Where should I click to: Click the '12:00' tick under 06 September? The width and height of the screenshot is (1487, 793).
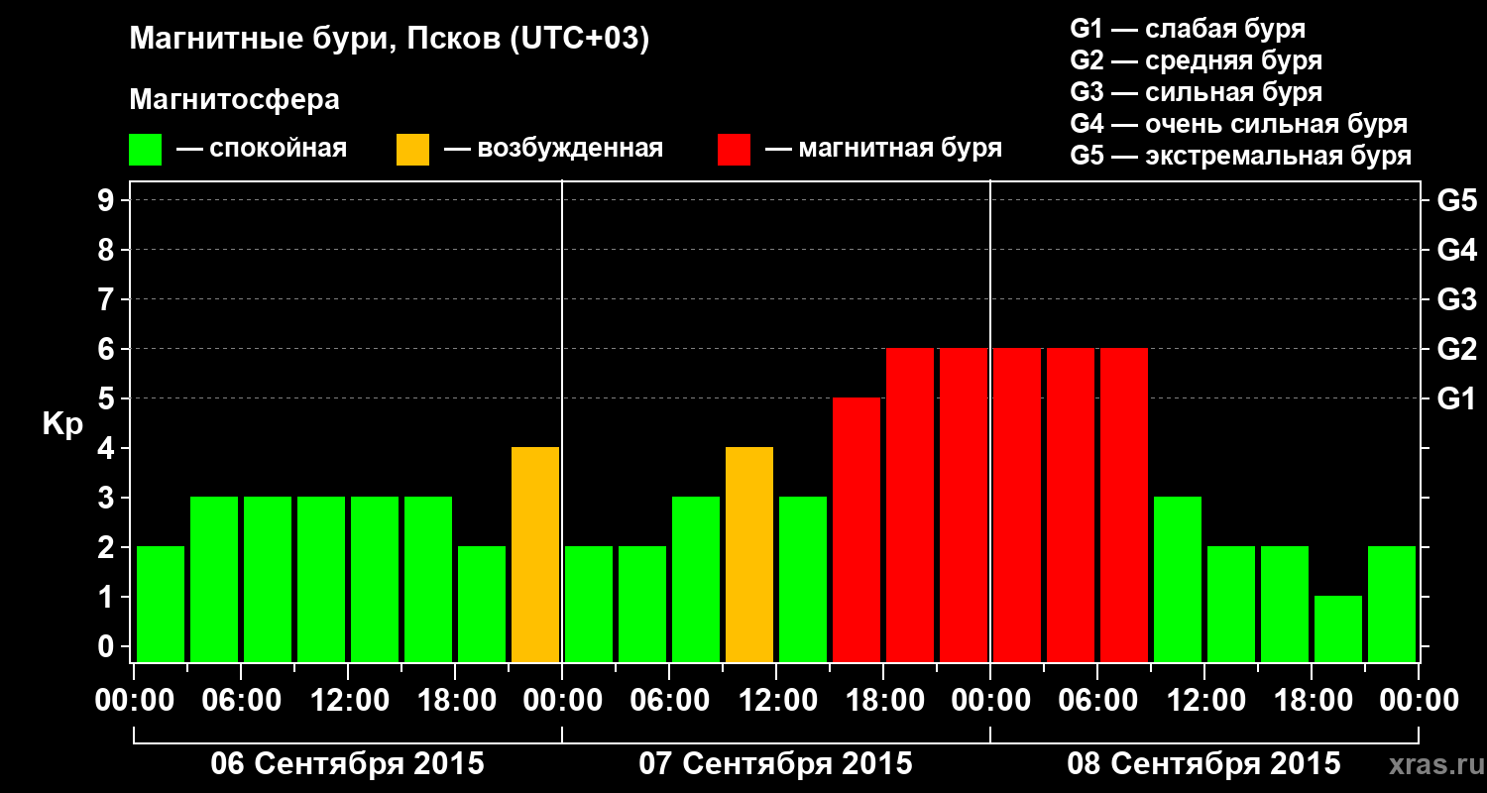(348, 701)
